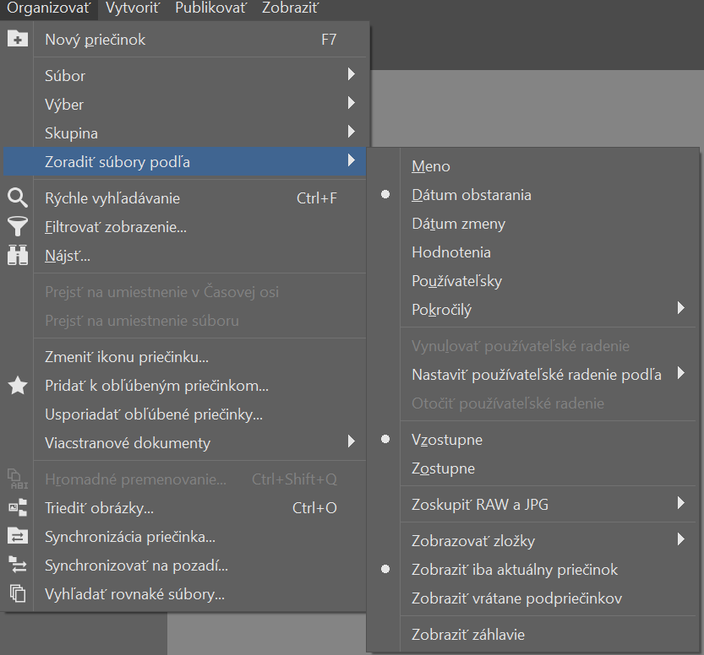
Task: Expand the Pokročilý submenu arrow
Action: tap(681, 307)
